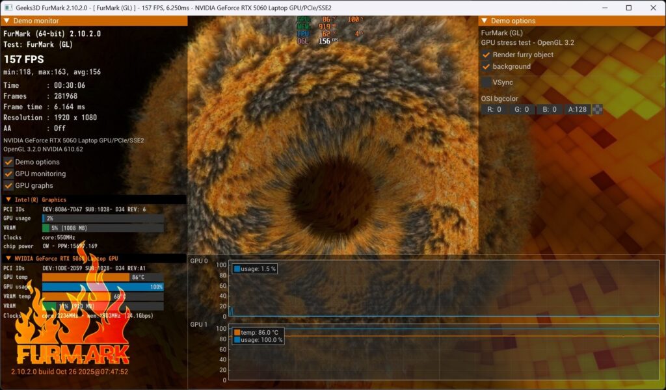Click the chip power 0W row
This screenshot has height=390, width=666.
(51, 246)
